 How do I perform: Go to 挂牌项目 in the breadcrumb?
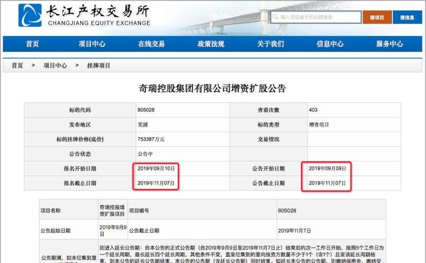click(x=98, y=65)
